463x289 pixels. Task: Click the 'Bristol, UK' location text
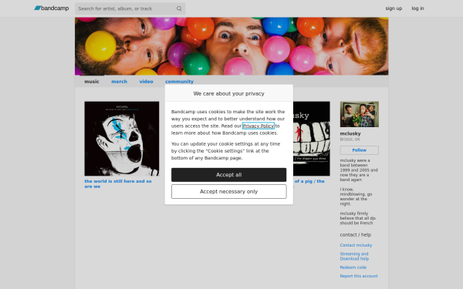point(350,139)
